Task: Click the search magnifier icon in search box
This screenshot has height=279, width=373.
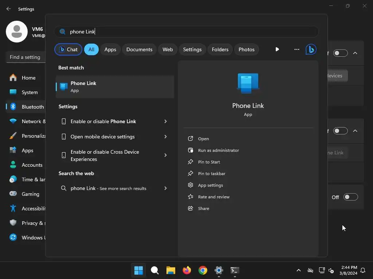Action: (x=63, y=32)
